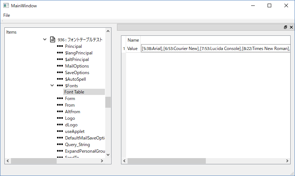
Task: Select the ExpandPersonalGroups item
Action: click(x=85, y=151)
